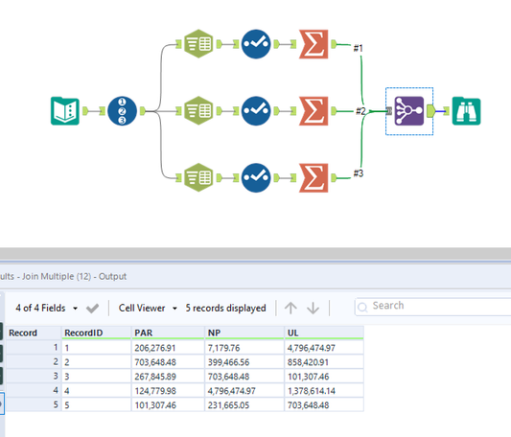Click the Input Data output anchor
511x437 pixels.
pos(85,111)
